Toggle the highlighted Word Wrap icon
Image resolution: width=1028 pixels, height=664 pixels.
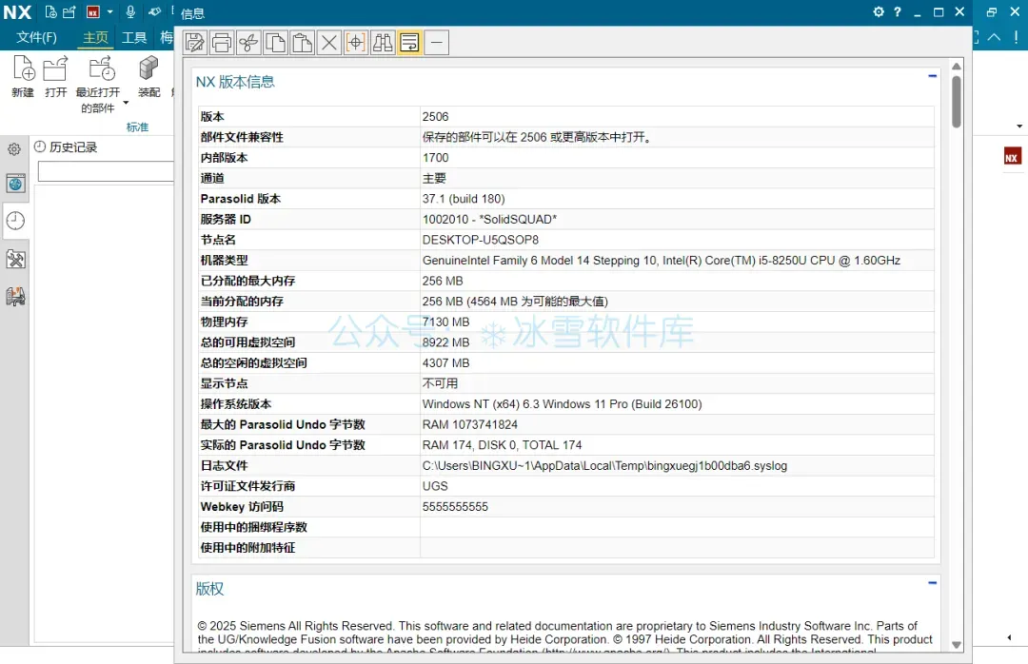click(x=409, y=43)
